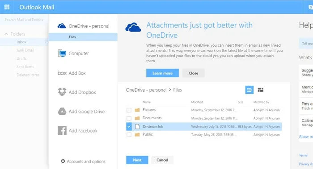Click the large OneDrive cloud banner icon
Viewport: 313px width, 169px height.
point(133,27)
